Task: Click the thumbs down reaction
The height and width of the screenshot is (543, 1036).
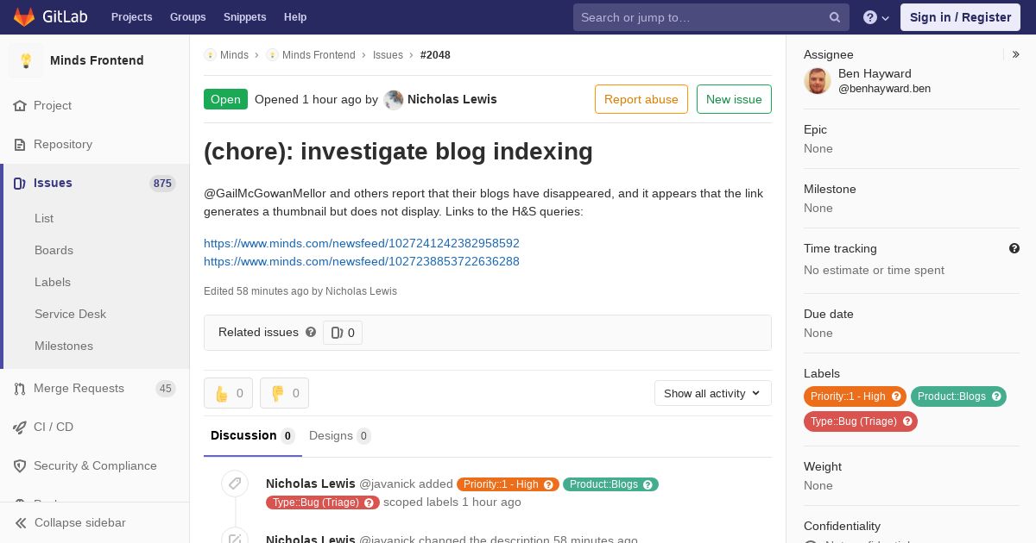Action: [x=284, y=393]
